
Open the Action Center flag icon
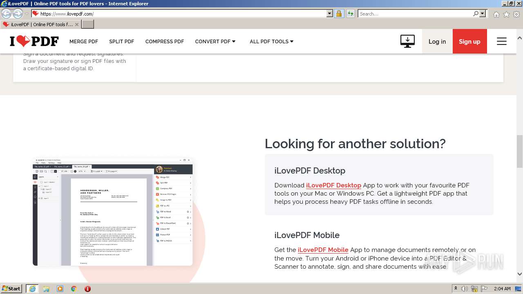(x=484, y=289)
